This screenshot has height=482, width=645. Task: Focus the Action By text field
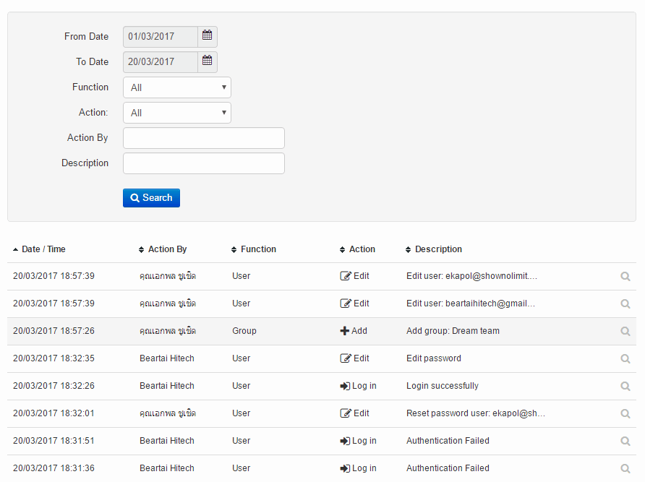point(204,138)
